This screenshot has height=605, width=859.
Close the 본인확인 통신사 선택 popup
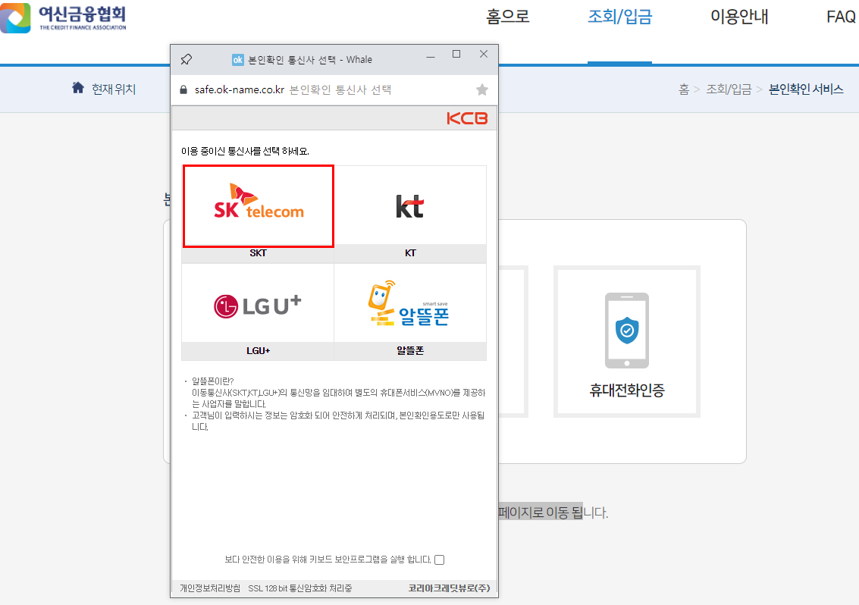coord(484,54)
